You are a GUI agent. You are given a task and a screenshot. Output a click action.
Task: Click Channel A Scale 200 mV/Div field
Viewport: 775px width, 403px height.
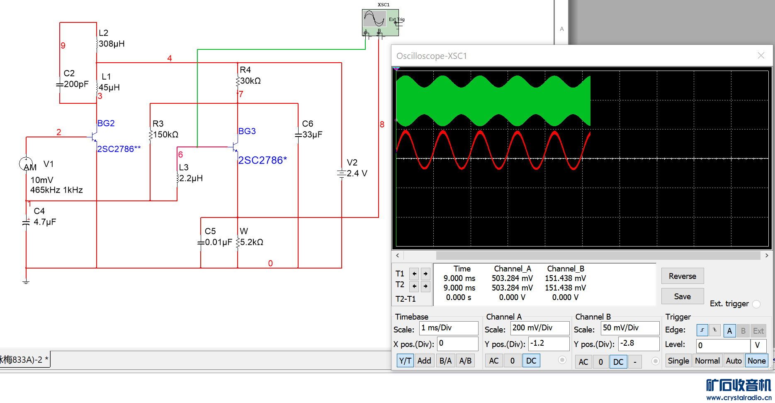[539, 328]
